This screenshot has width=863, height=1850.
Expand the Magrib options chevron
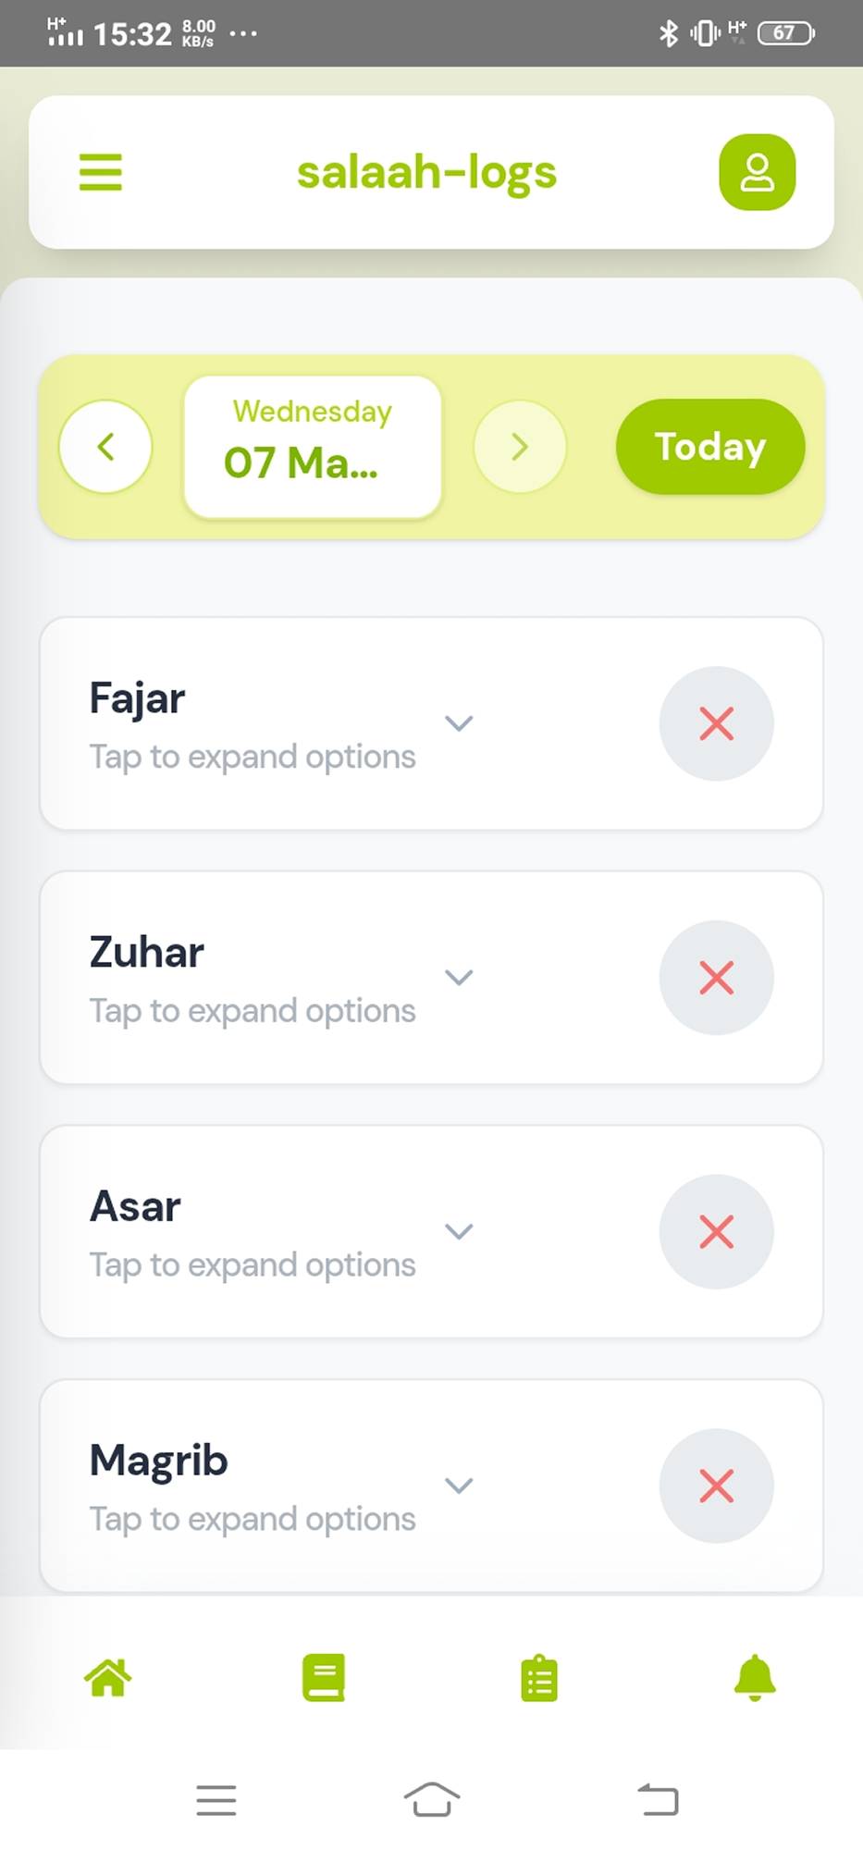click(x=459, y=1486)
